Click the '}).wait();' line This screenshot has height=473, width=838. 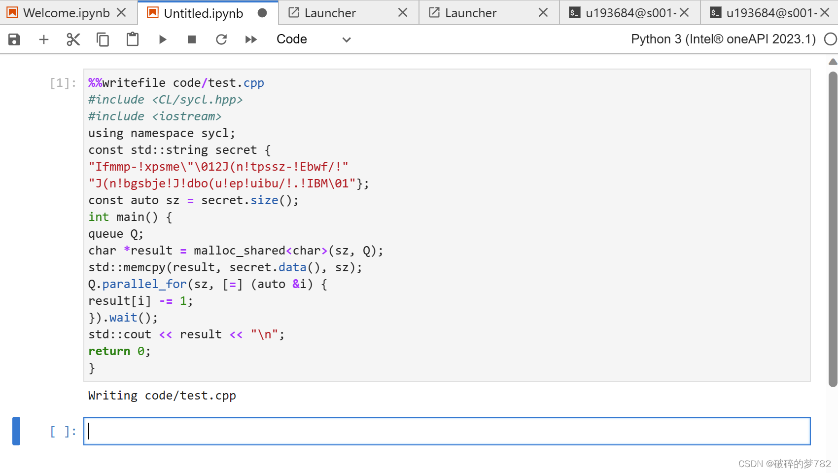tap(123, 318)
